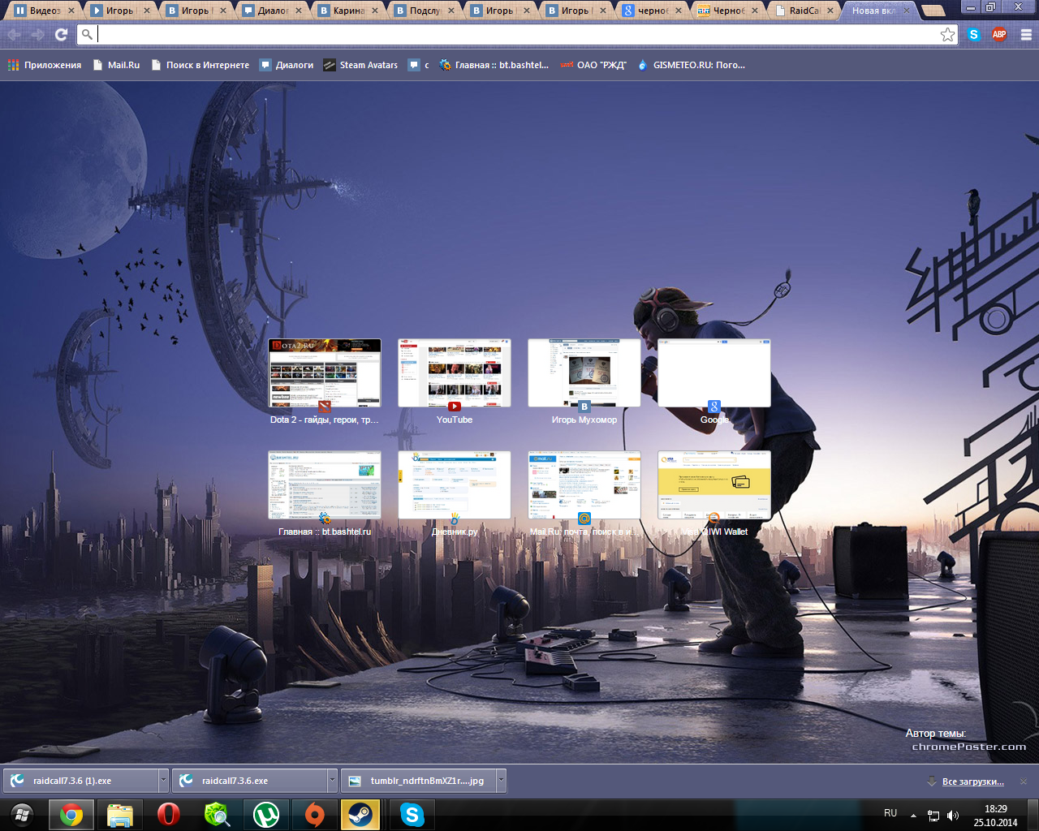Open the Windows Start menu
Image resolution: width=1039 pixels, height=831 pixels.
click(x=23, y=815)
